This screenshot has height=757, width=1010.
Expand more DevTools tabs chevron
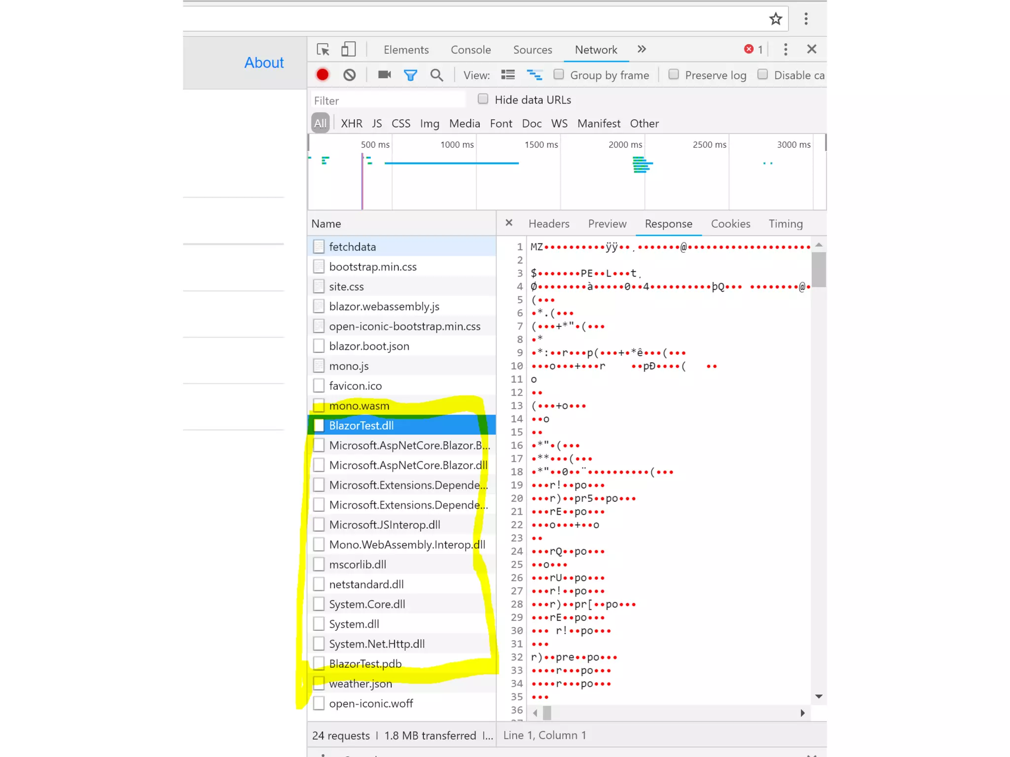click(642, 49)
